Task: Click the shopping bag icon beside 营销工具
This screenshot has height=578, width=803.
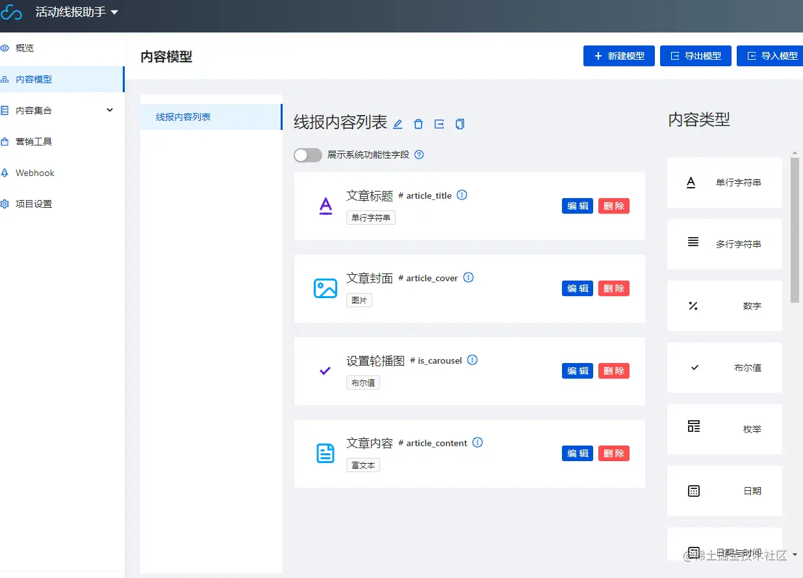Action: [5, 142]
